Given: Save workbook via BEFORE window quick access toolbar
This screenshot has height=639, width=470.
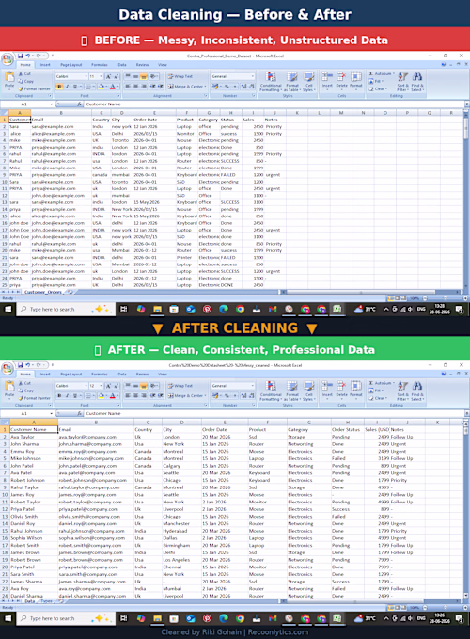Looking at the screenshot, I should coord(20,56).
